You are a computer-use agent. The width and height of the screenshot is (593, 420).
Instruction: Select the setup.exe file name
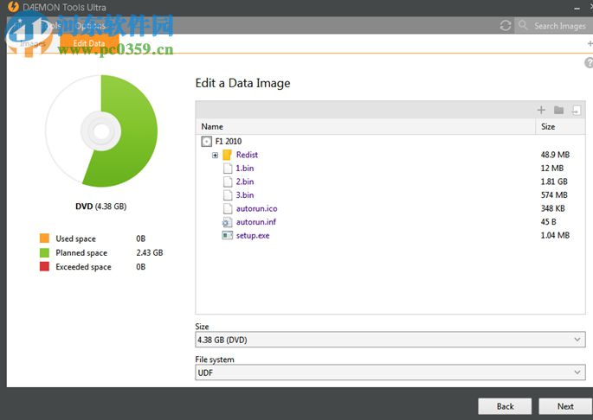point(253,235)
